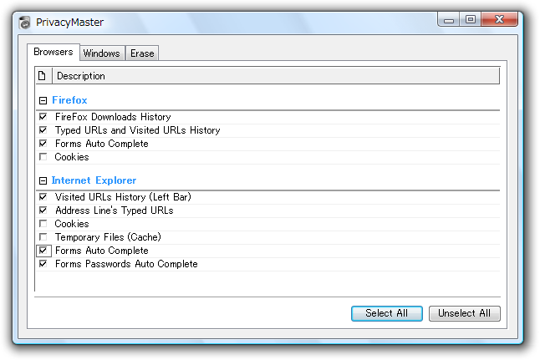Select the FireFox Downloads History row text
This screenshot has width=540, height=360.
pos(113,117)
